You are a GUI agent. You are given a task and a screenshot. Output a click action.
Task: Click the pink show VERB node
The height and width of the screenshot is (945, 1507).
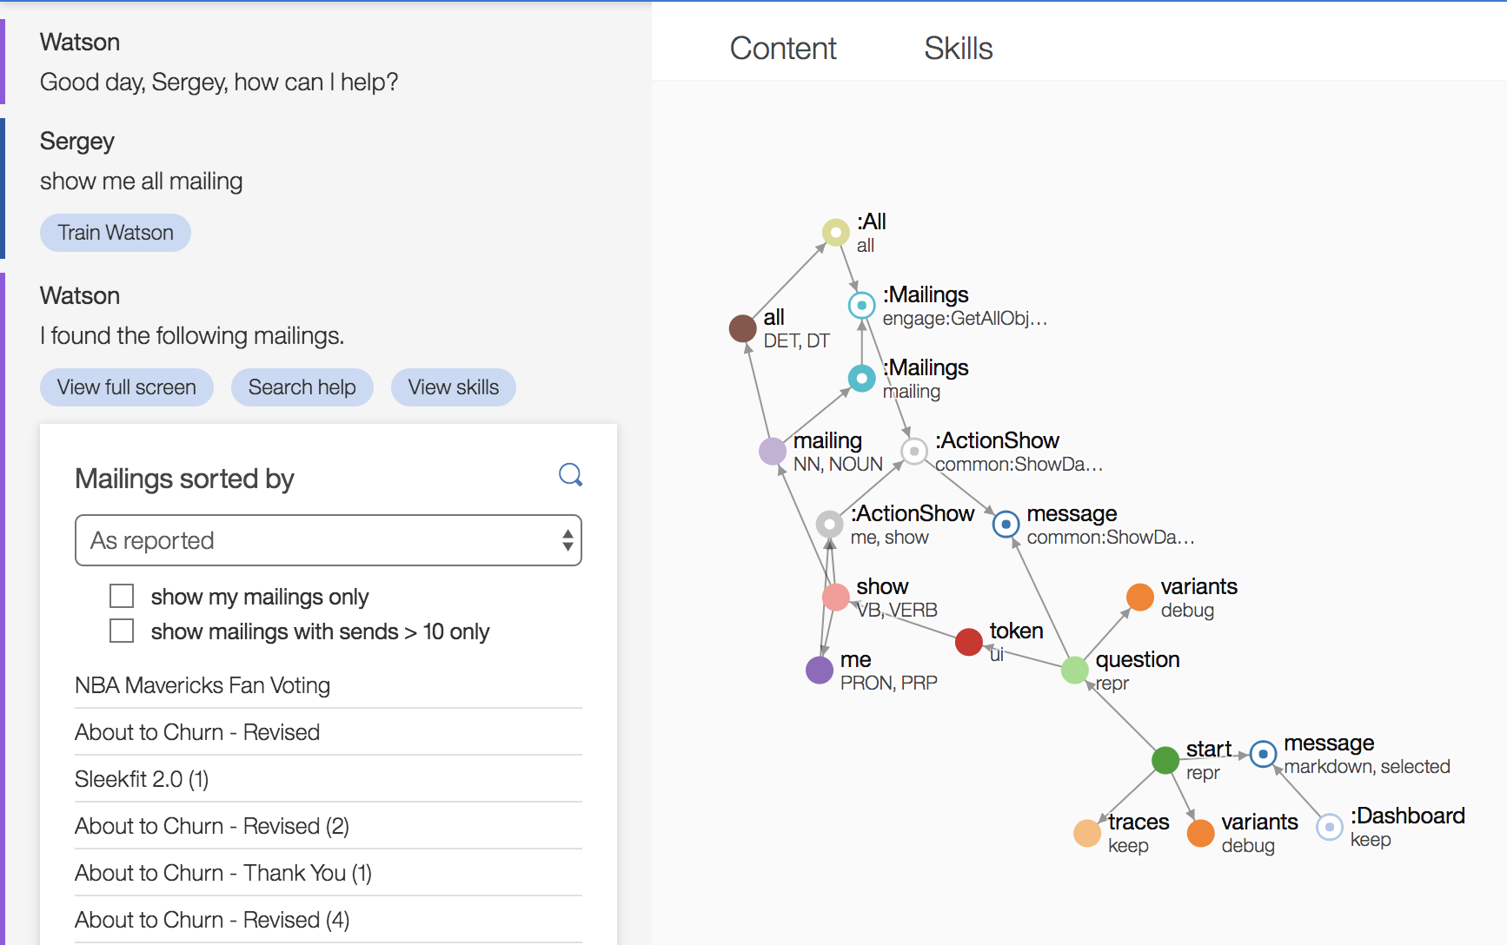pos(835,597)
